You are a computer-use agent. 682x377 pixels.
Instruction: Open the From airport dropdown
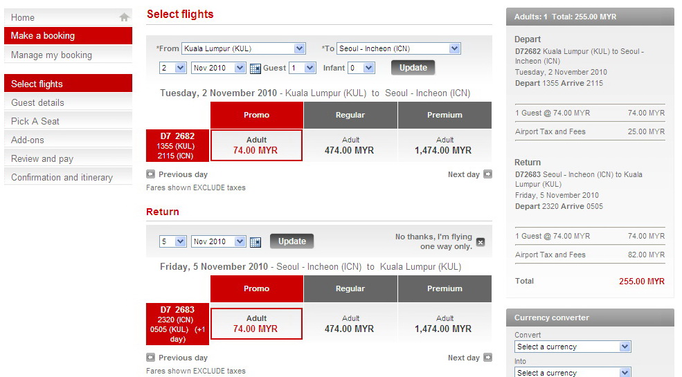point(299,48)
